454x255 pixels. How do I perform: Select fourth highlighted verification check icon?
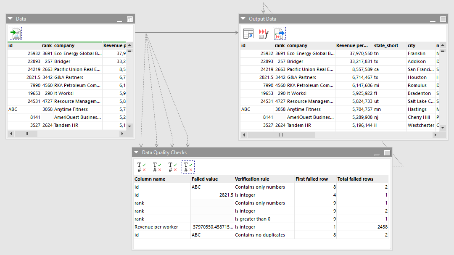click(x=188, y=167)
